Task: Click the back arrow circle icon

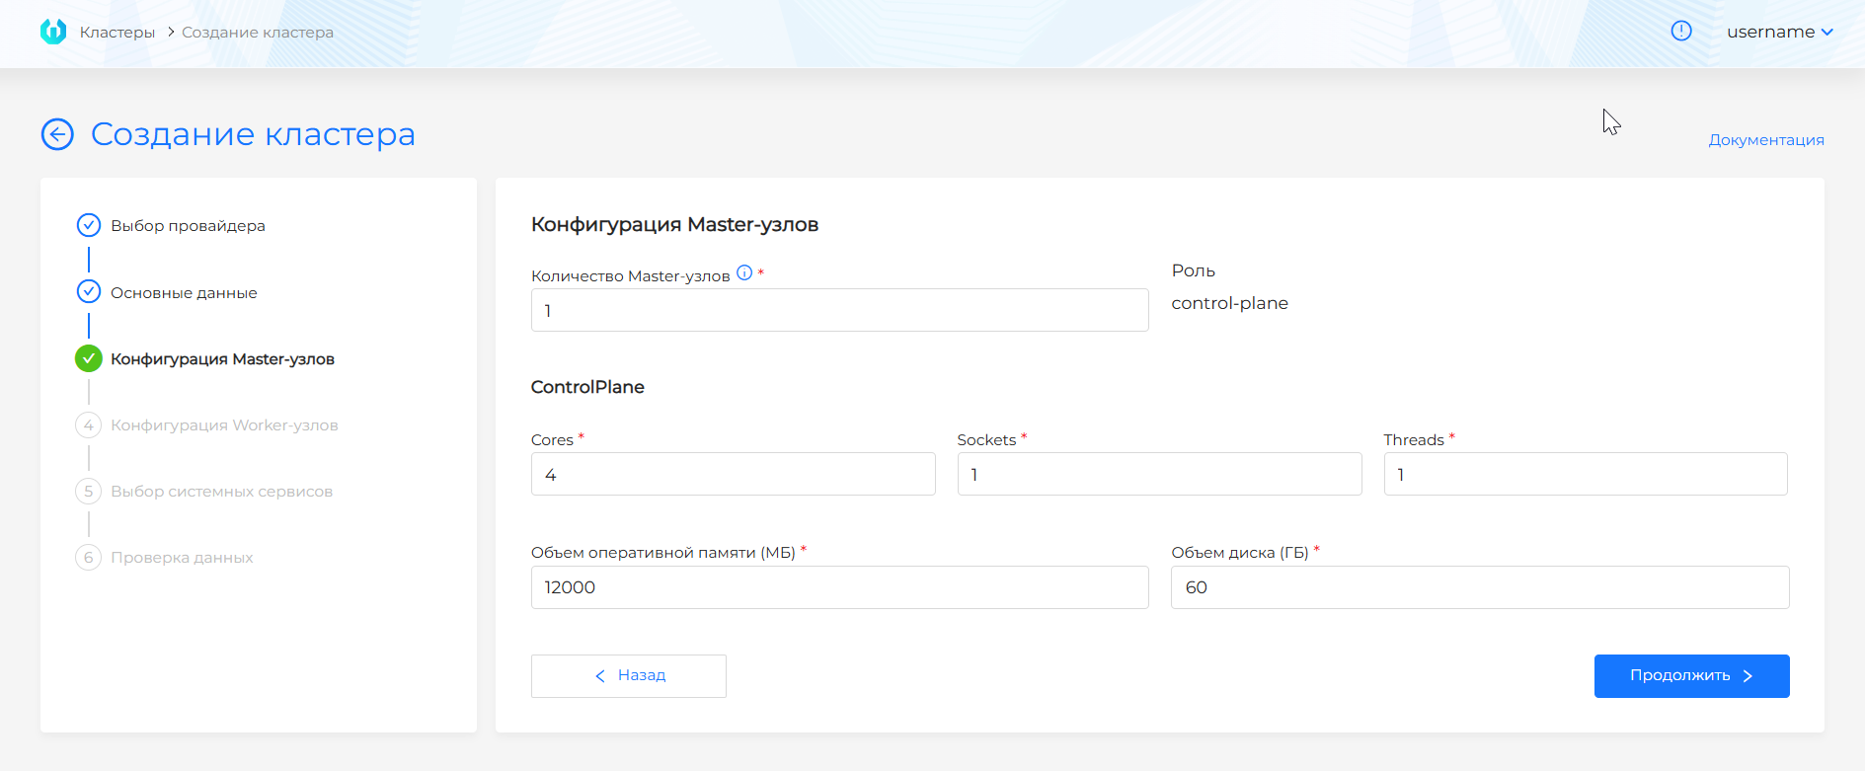Action: 57,134
